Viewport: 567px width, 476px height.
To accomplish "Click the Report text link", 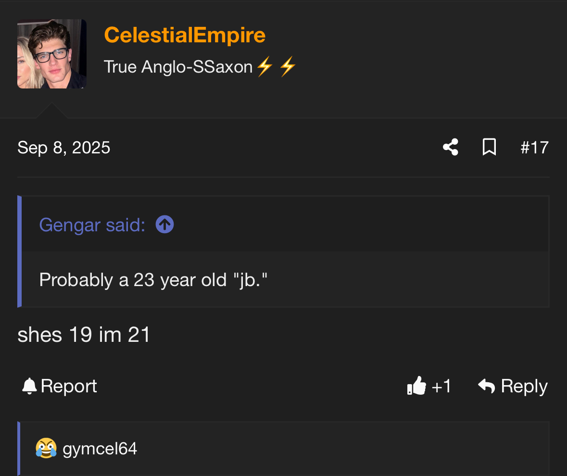I will coord(69,386).
